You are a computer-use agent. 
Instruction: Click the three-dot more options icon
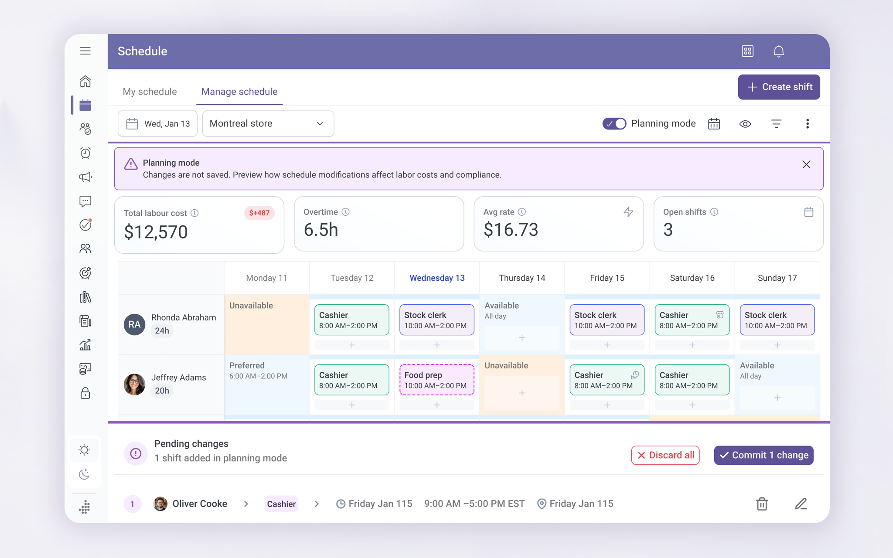click(x=807, y=124)
